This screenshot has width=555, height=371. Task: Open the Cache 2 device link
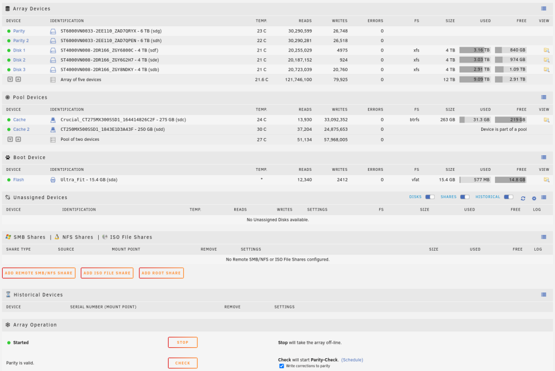pyautogui.click(x=21, y=129)
